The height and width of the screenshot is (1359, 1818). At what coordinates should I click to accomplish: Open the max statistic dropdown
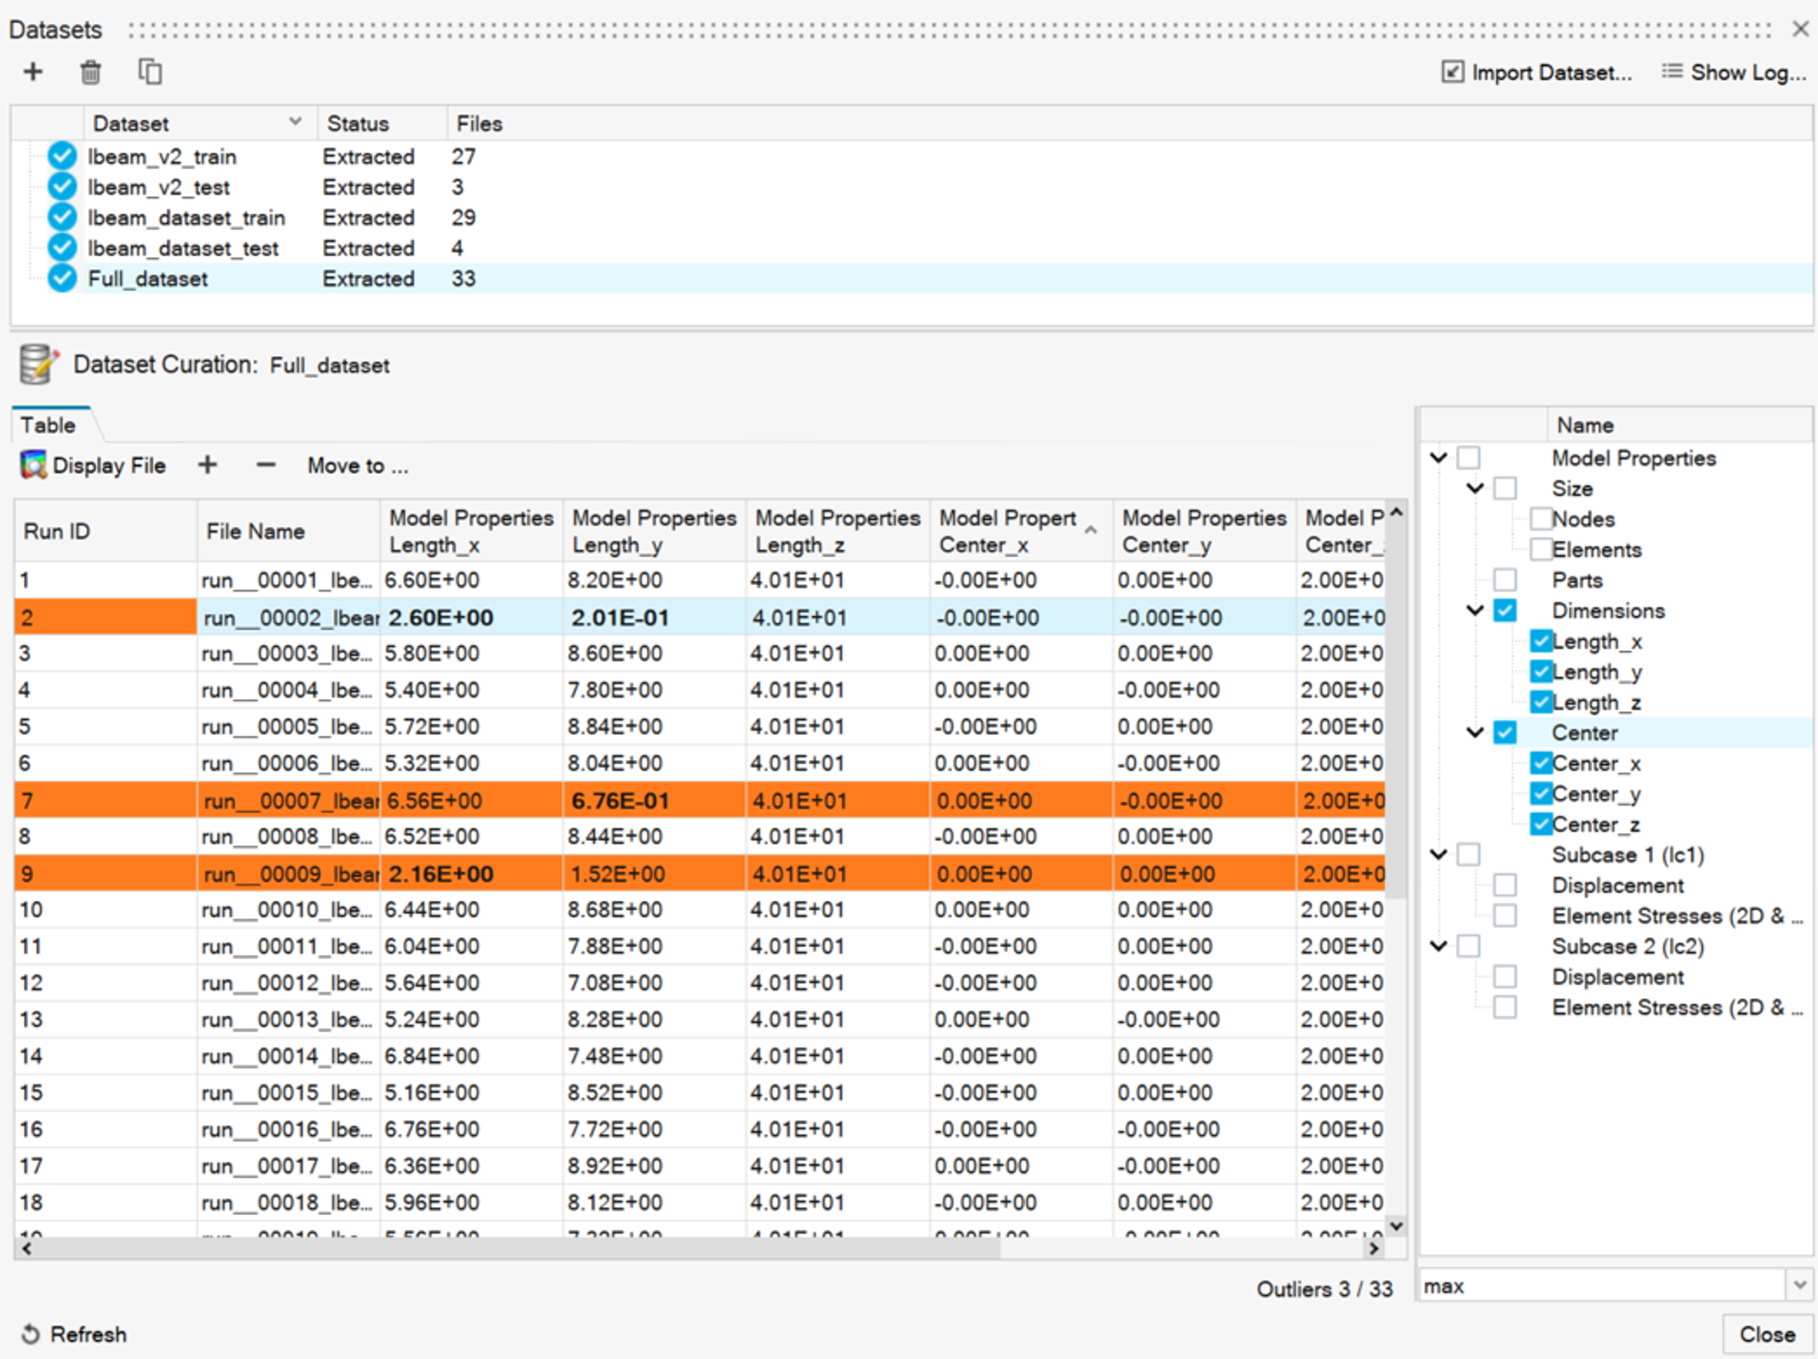tap(1800, 1286)
